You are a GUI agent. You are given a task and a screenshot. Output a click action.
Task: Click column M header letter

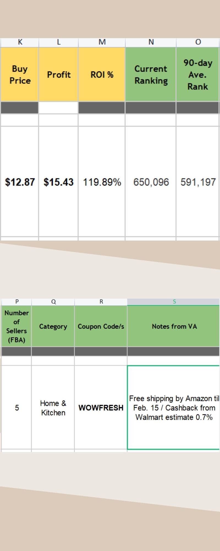coord(102,42)
